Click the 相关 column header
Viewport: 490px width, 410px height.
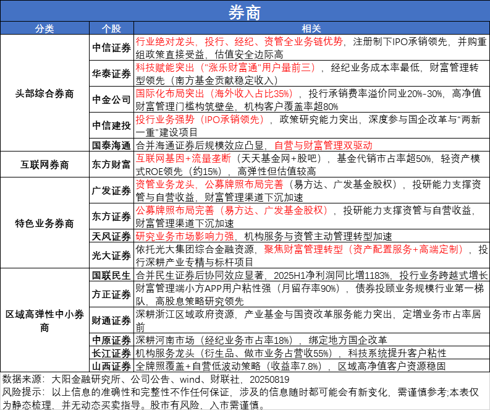(311, 30)
